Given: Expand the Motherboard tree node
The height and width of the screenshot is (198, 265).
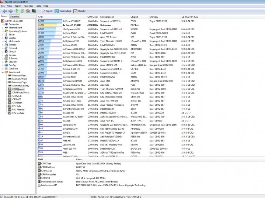Looking at the screenshot, I should point(3,28).
